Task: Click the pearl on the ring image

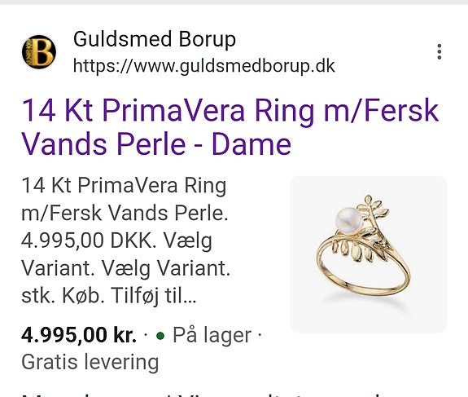Action: [348, 221]
